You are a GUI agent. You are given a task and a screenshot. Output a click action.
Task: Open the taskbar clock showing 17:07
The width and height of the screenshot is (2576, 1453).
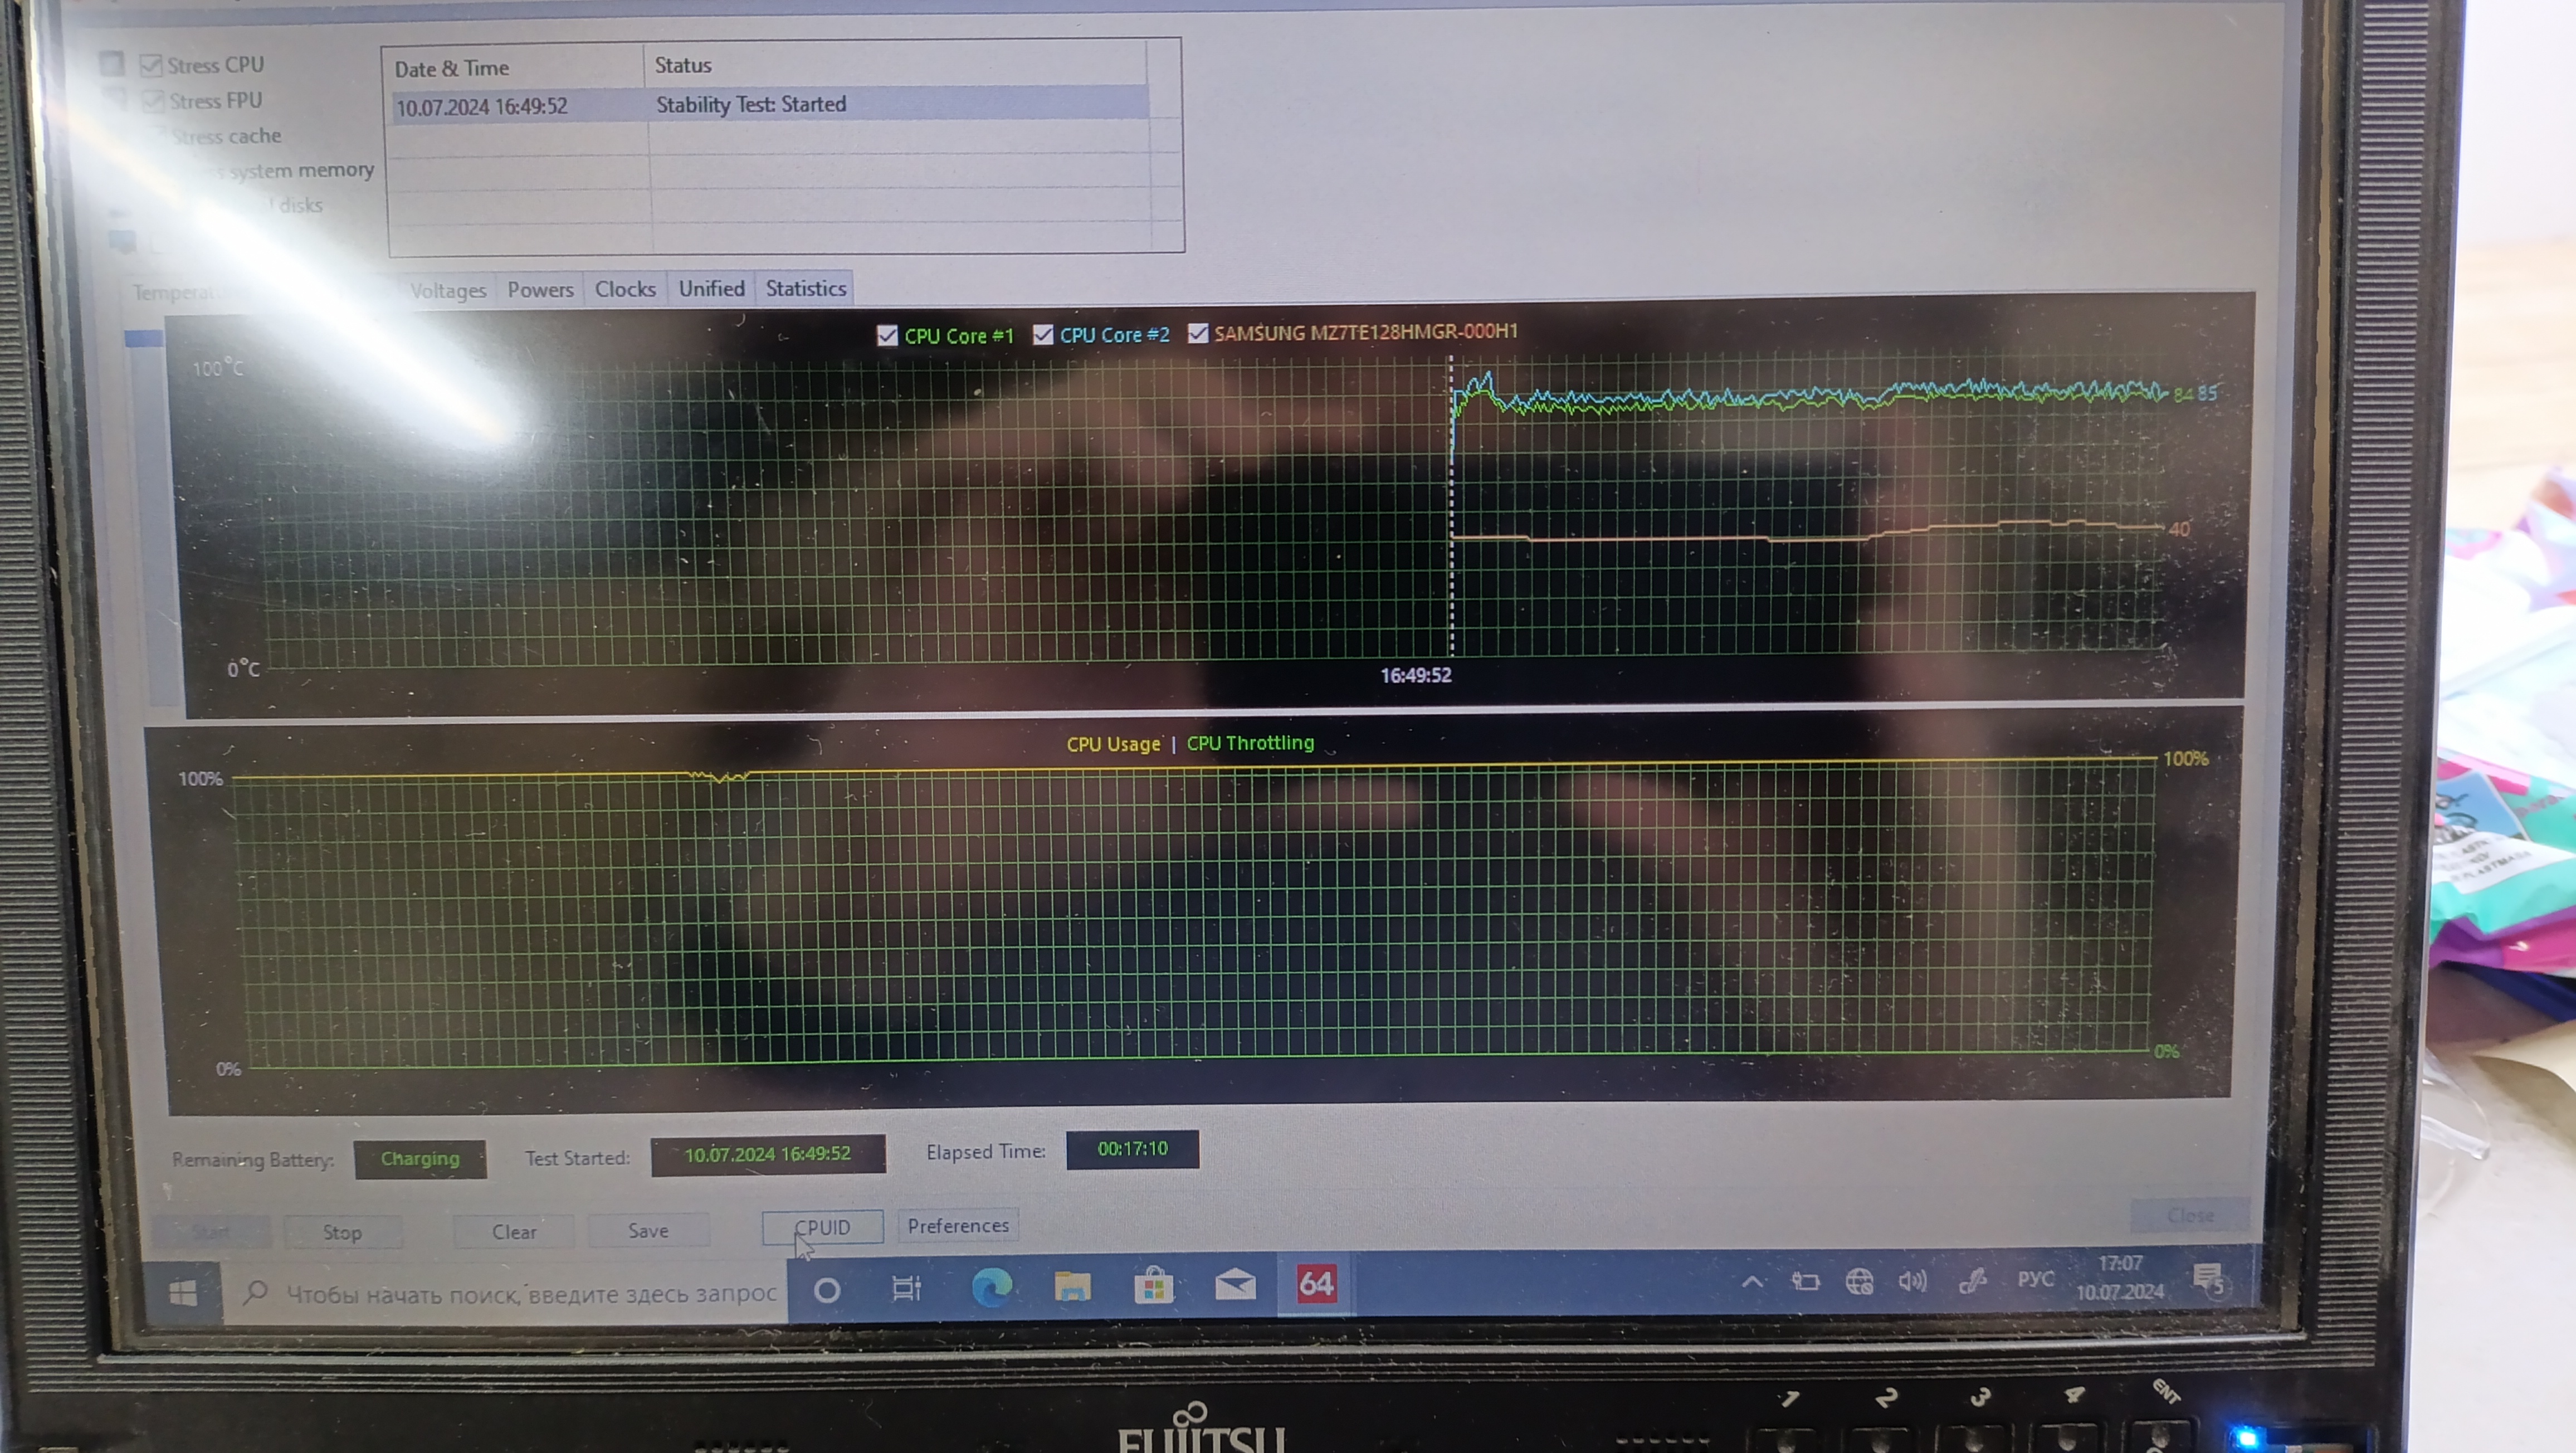pos(2120,1277)
